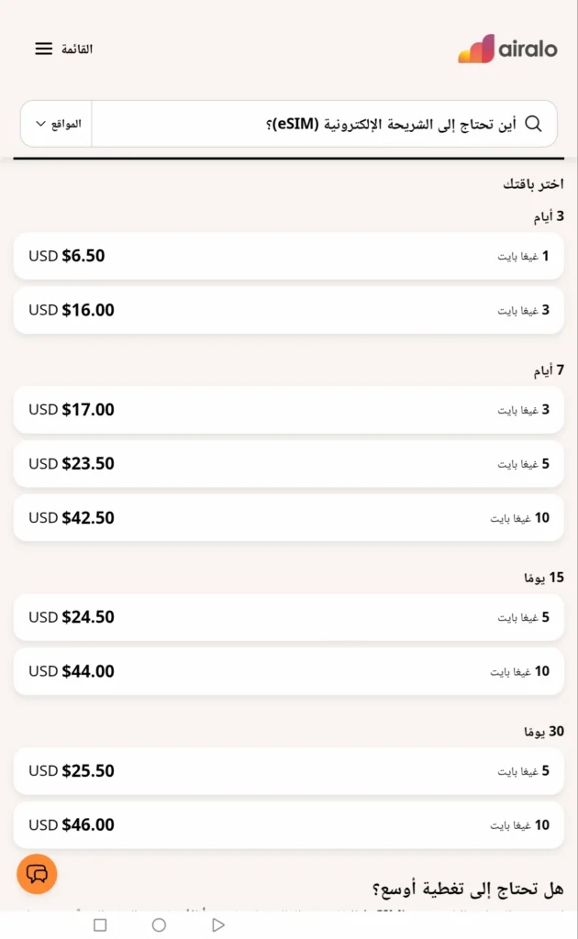Choose the 30-day 10 غيغا بايت USD $46.00 package
This screenshot has width=578, height=939.
289,824
